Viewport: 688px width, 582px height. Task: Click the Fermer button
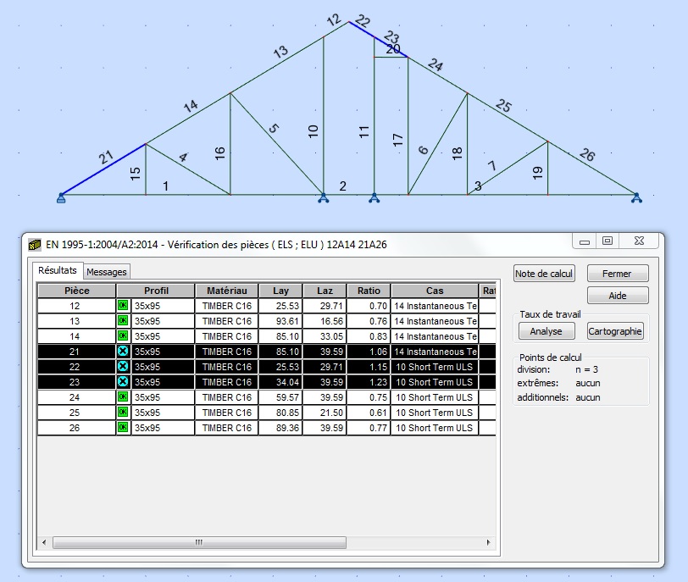pos(618,274)
